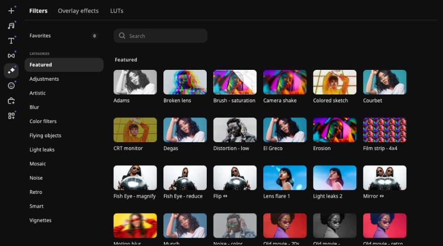443x246 pixels.
Task: Click the magnifier icon in search box
Action: [x=122, y=36]
